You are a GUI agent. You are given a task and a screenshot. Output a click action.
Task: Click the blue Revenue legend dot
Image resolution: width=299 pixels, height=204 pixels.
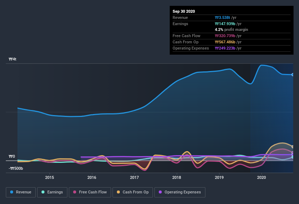(x=12, y=192)
